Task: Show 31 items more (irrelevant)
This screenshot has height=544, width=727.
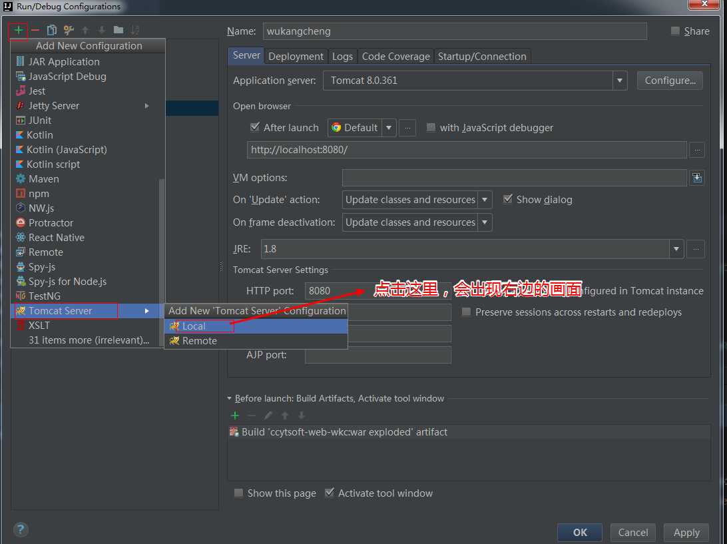Action: pos(88,340)
